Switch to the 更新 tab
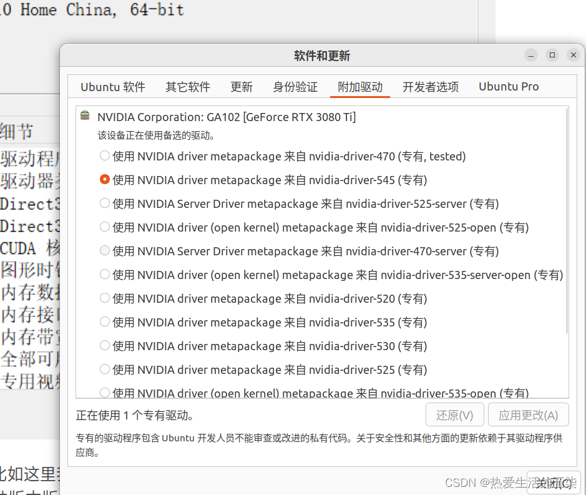The height and width of the screenshot is (495, 586). pos(242,87)
